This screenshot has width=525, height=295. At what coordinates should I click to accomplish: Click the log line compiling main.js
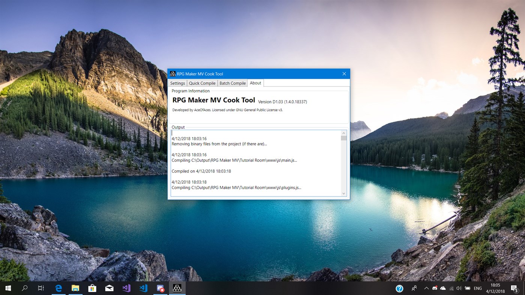pyautogui.click(x=234, y=160)
